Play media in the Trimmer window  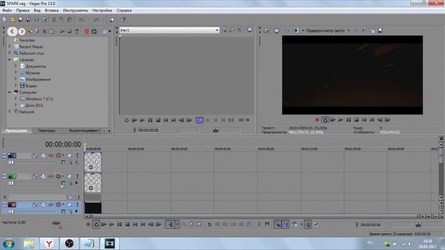click(x=142, y=120)
